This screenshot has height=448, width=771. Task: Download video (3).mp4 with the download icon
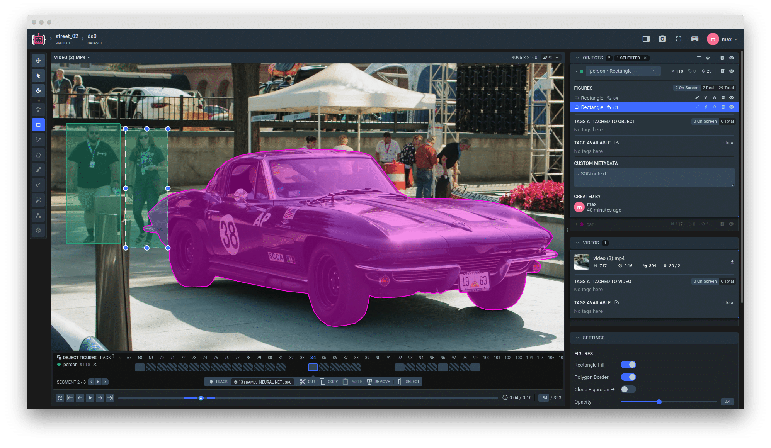point(732,262)
